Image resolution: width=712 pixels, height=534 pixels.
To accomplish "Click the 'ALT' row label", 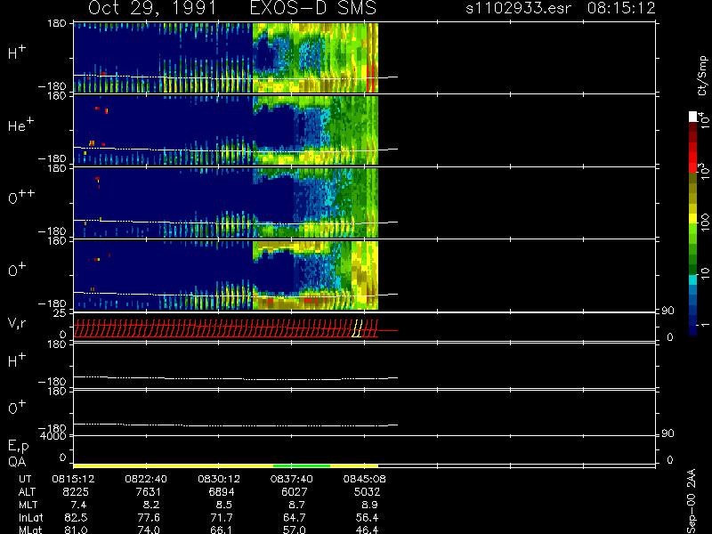I will pyautogui.click(x=27, y=492).
